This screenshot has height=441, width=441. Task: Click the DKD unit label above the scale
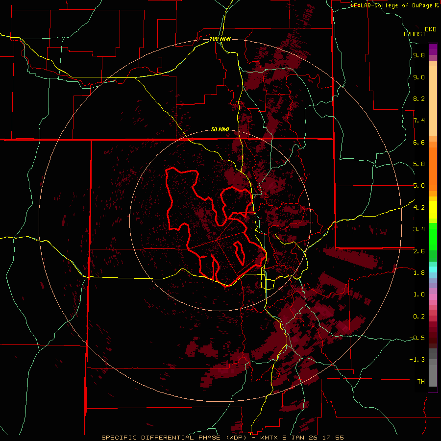point(431,29)
